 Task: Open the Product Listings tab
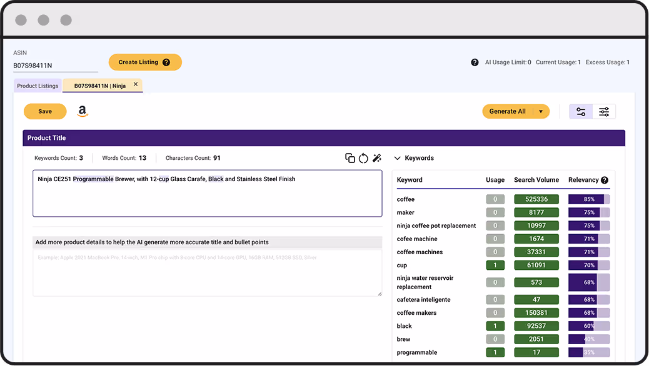38,86
